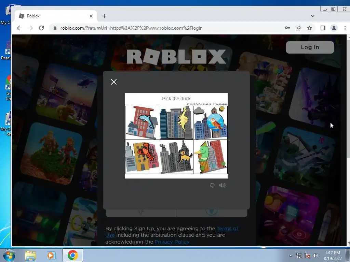Reload the Roblox page
This screenshot has height=262, width=350.
click(41, 28)
